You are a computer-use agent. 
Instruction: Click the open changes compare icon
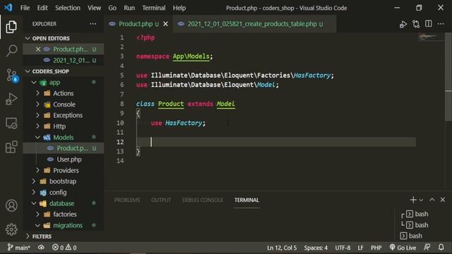click(x=416, y=24)
